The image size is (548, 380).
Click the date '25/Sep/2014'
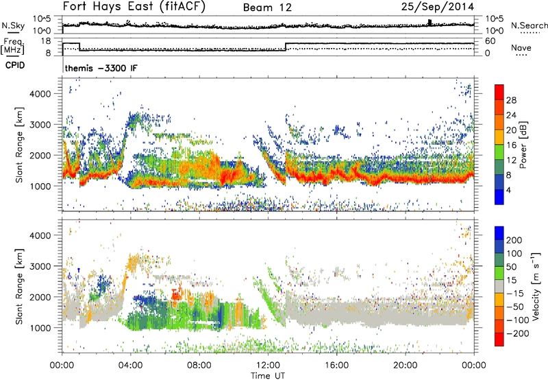[438, 7]
